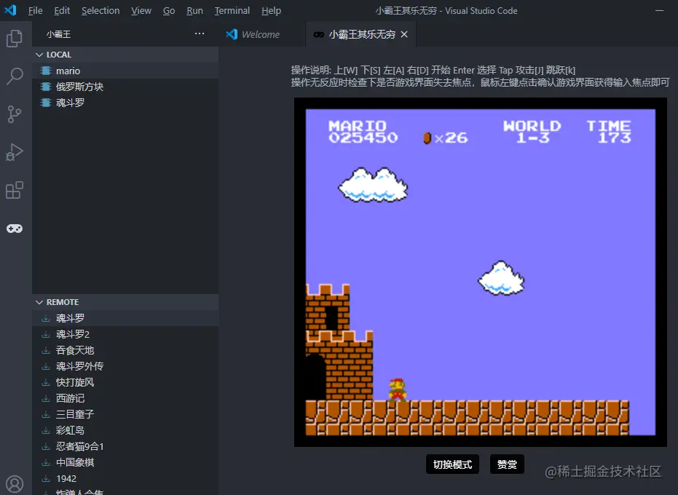Open the Source Control view icon

[x=15, y=114]
